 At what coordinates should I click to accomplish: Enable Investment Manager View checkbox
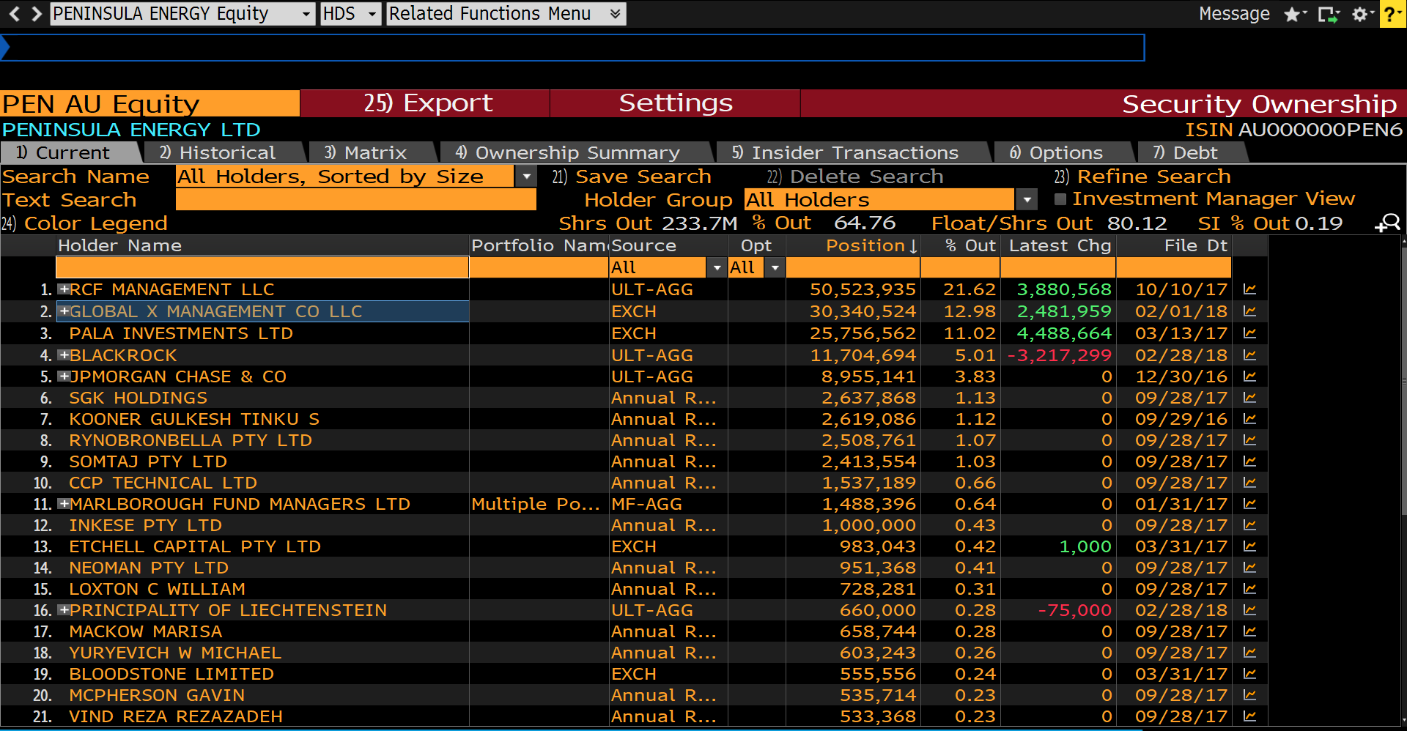1060,199
